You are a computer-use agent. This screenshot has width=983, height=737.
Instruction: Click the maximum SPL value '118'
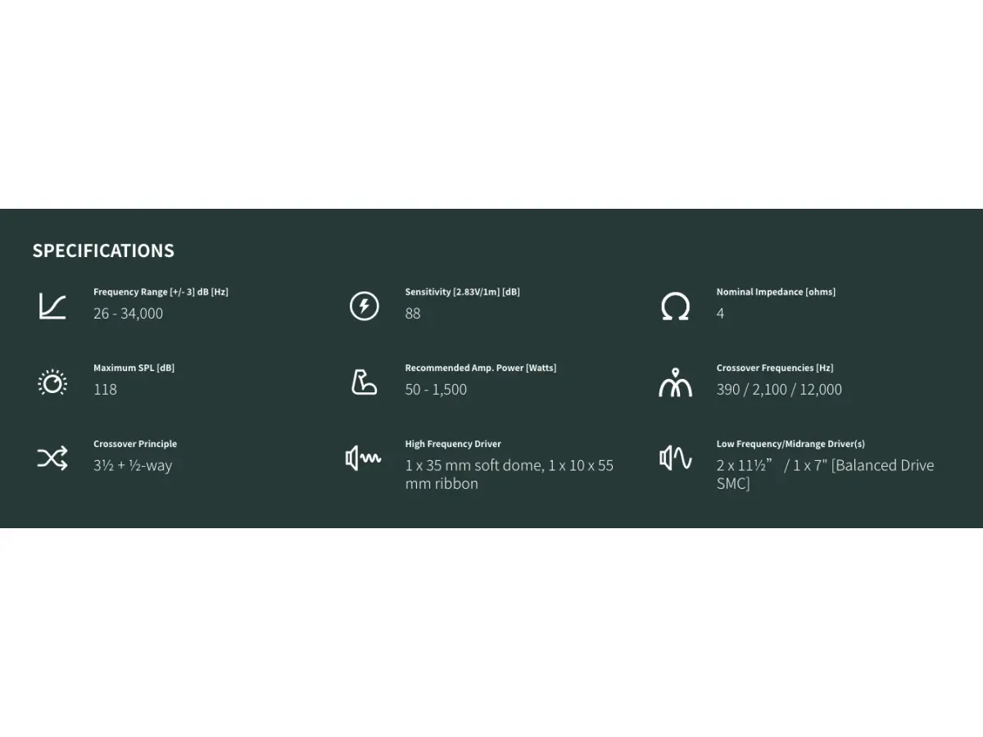(105, 389)
